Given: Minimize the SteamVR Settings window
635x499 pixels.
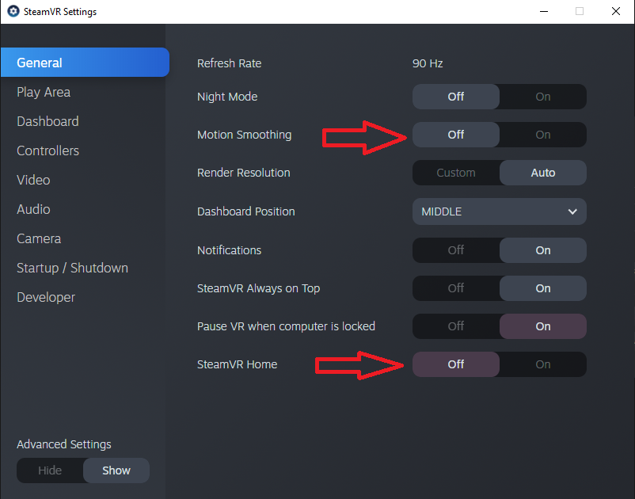Looking at the screenshot, I should tap(543, 12).
